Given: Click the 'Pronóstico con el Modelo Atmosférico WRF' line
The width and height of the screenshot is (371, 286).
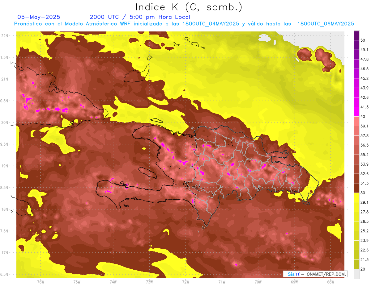Looking at the screenshot, I should [184, 24].
